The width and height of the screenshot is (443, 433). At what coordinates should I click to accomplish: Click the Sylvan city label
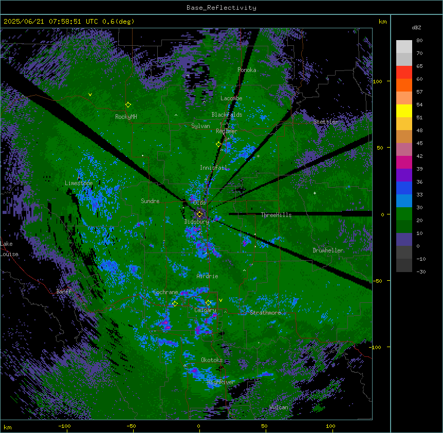[x=200, y=126]
